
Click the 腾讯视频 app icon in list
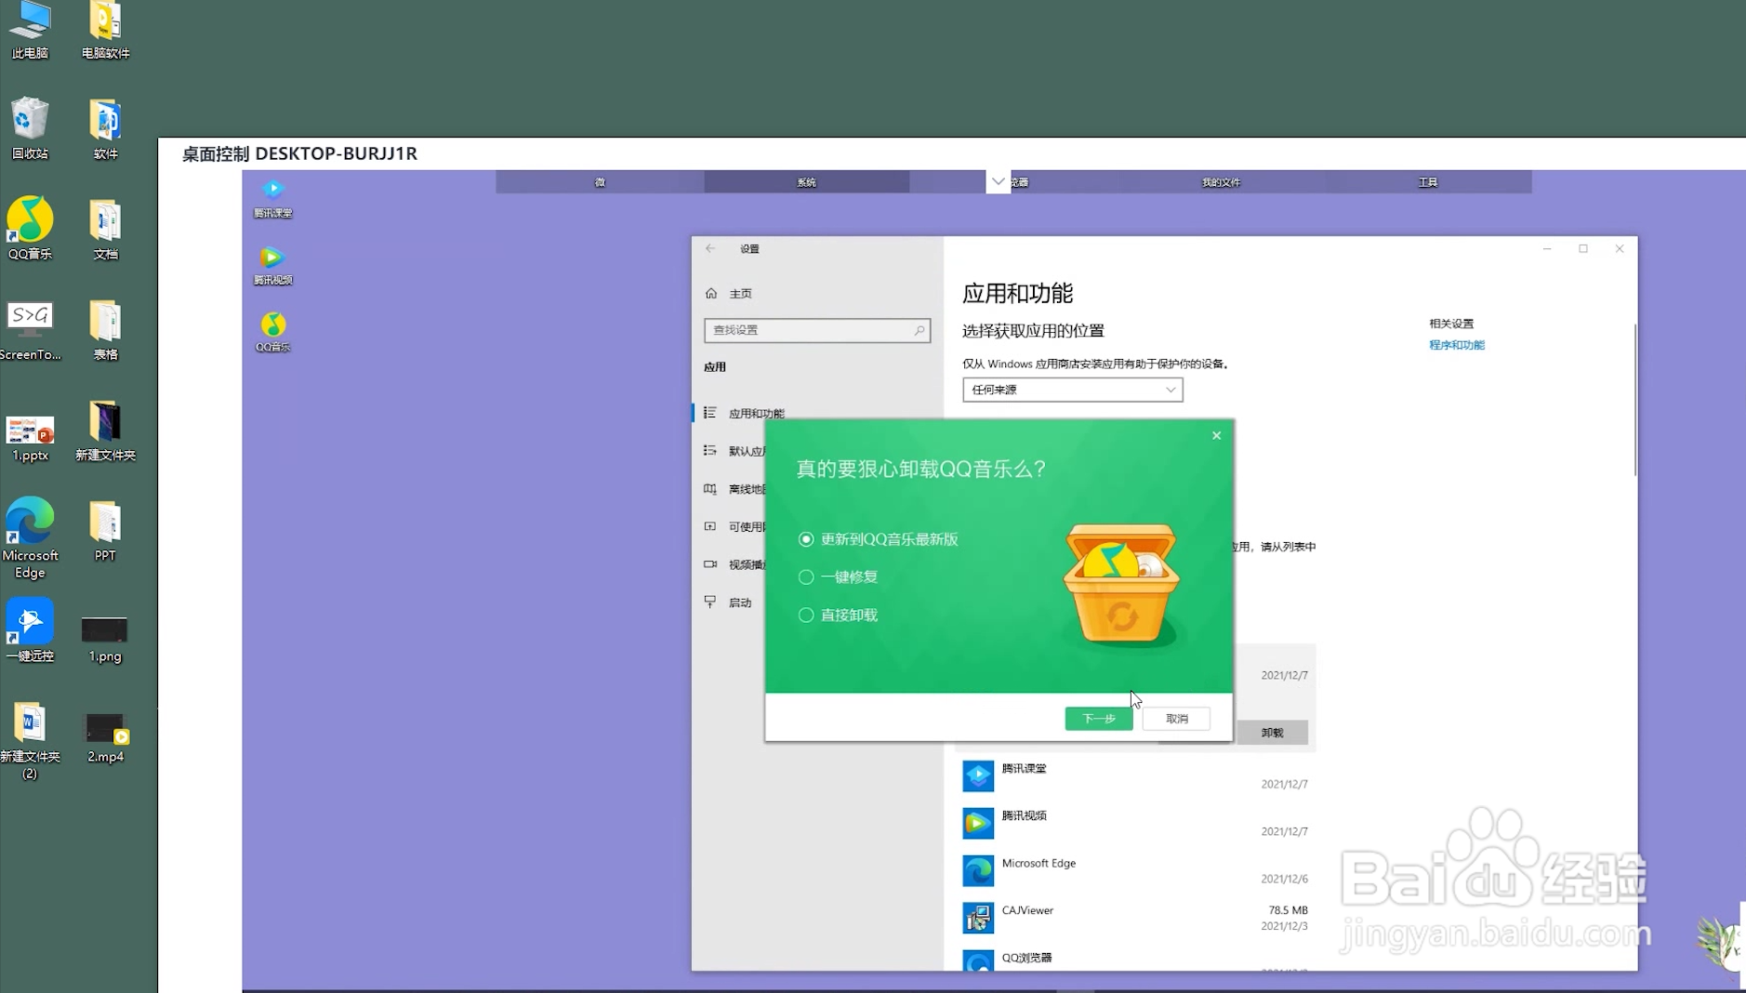[978, 823]
